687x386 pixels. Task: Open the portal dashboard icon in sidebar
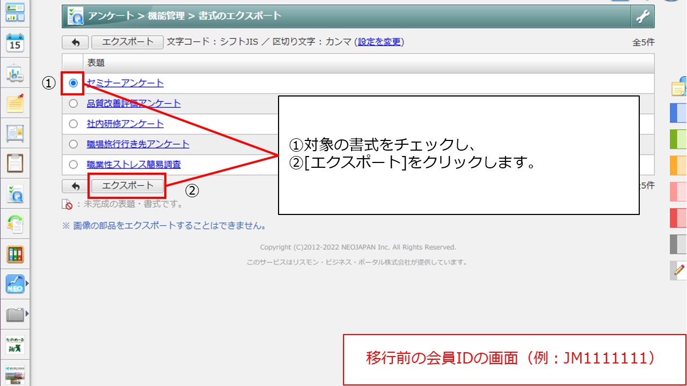(15, 13)
